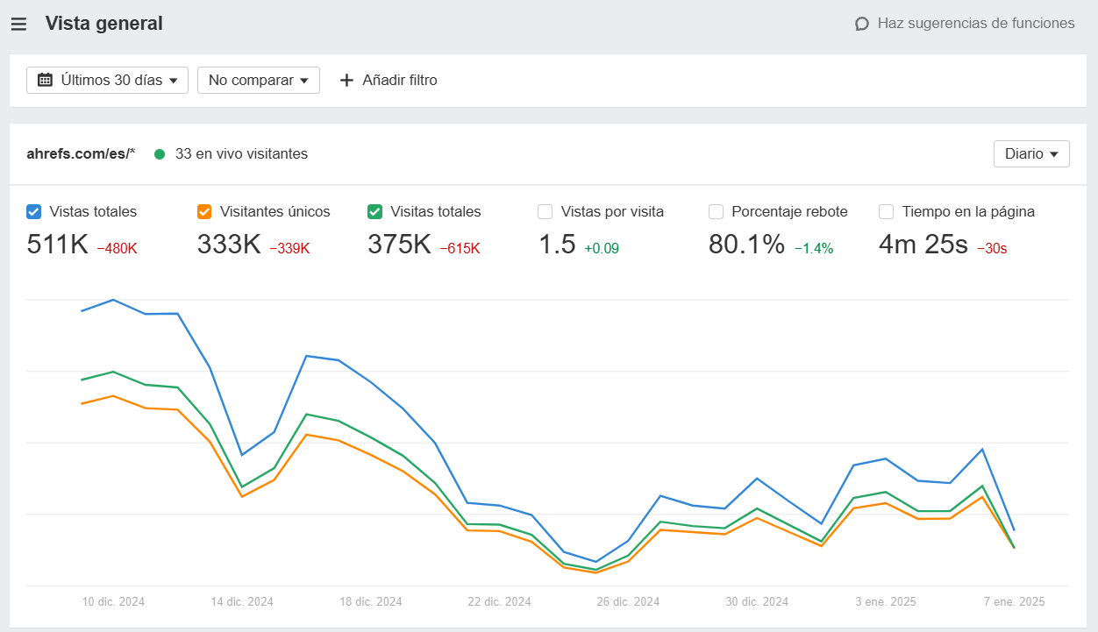Image resolution: width=1098 pixels, height=632 pixels.
Task: Click the calendar icon in date filter
Action: [x=45, y=80]
